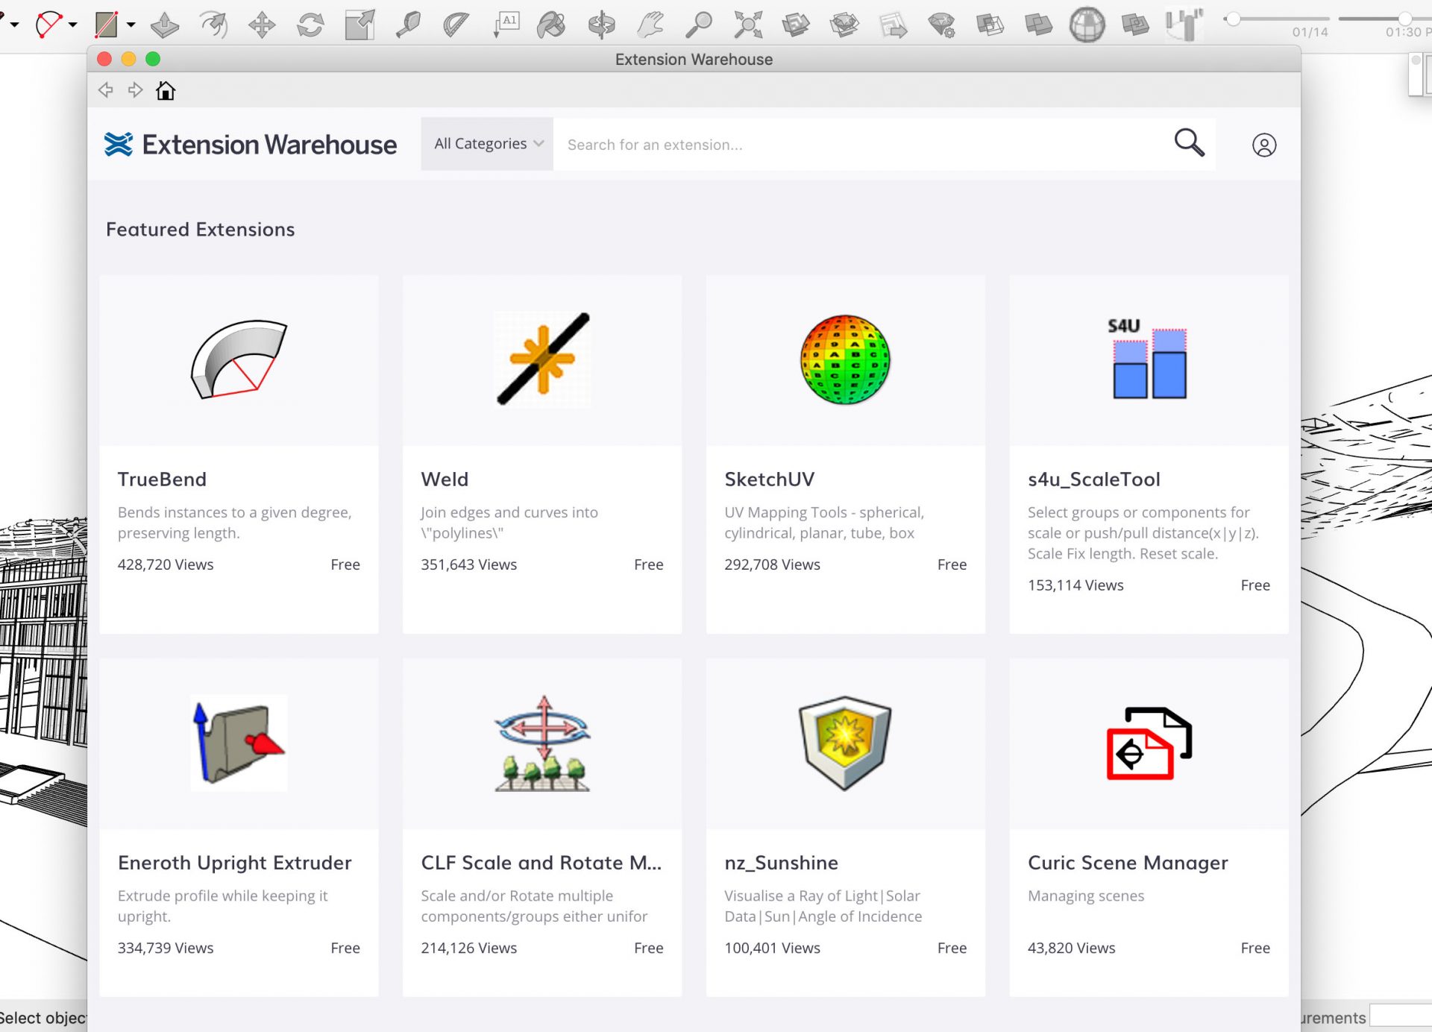
Task: Click the '100,401 Views' text
Action: (x=772, y=948)
